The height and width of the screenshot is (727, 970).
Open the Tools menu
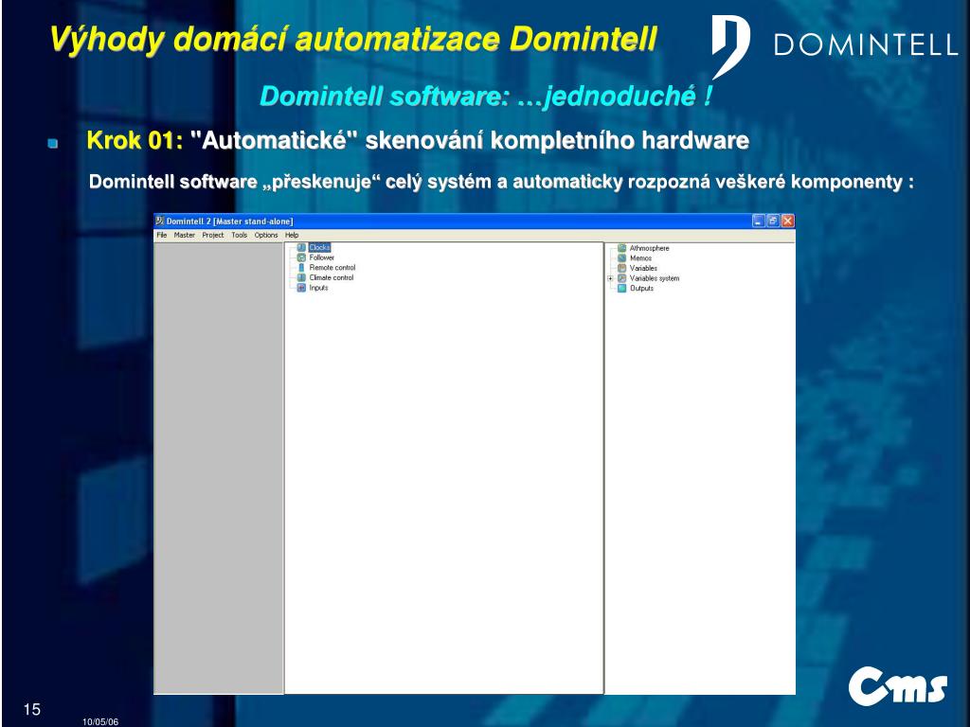click(x=240, y=235)
